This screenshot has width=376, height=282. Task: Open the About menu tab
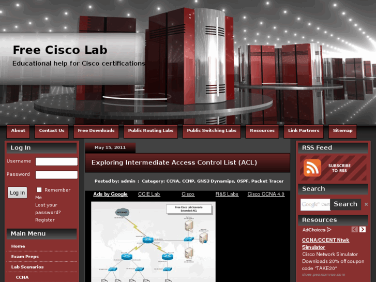coord(18,131)
